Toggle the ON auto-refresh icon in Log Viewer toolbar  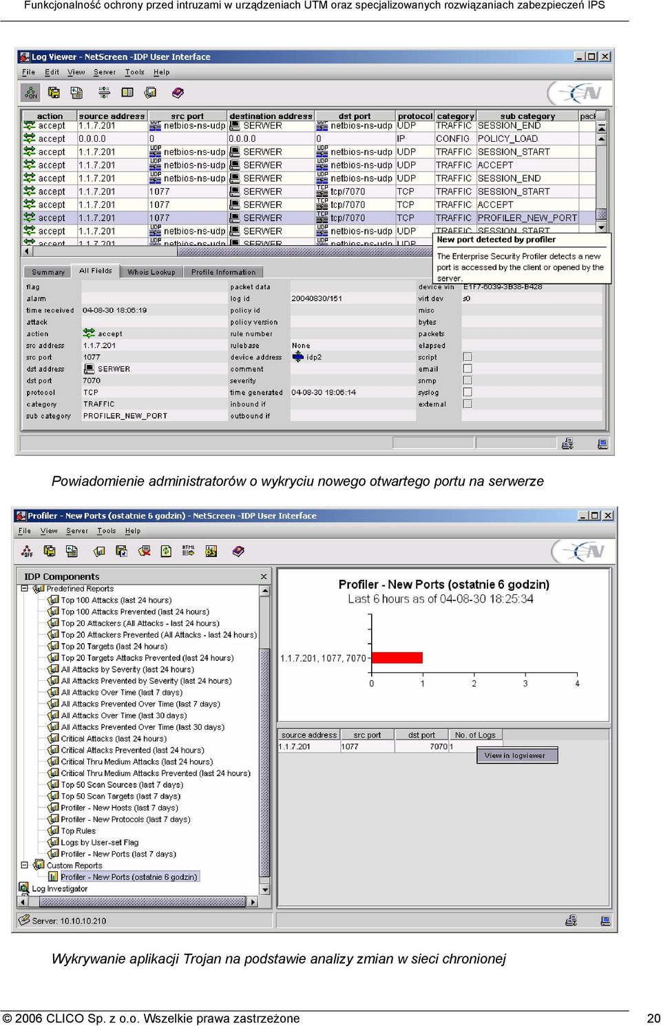31,92
